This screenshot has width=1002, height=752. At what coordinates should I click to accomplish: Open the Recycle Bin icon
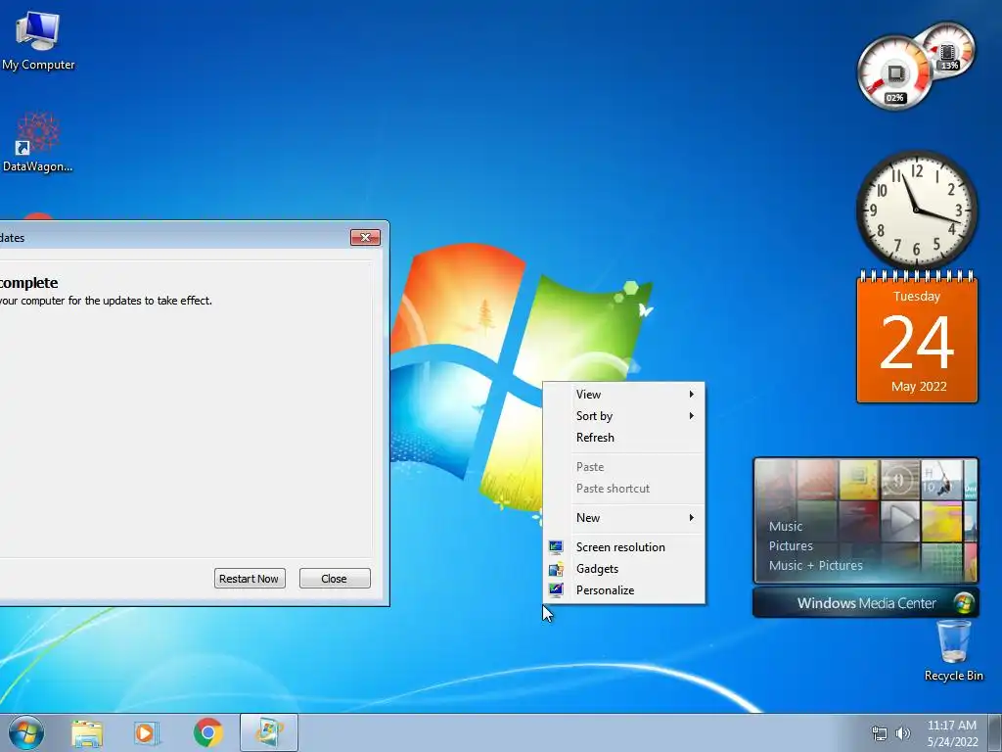tap(953, 650)
